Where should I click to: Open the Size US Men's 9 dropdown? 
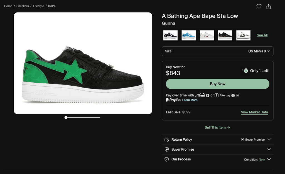coord(217,51)
